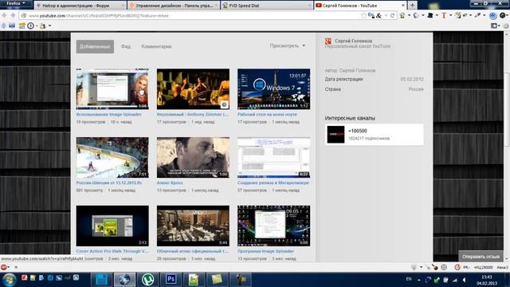Open the 'Создание релиза в Мегарелизере' thumbnail

[x=273, y=157]
